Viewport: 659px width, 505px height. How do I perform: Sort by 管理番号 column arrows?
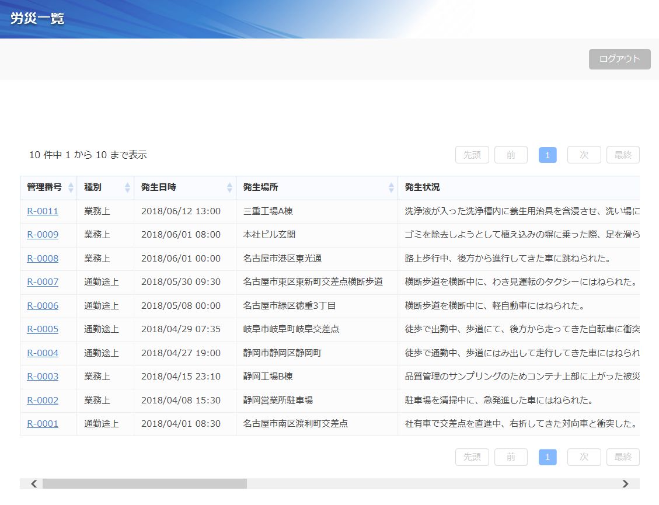coord(71,188)
